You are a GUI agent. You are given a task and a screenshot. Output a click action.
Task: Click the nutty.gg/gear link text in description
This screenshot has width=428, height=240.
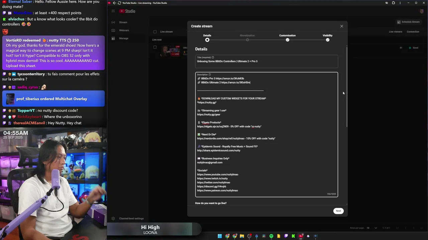tap(209, 114)
